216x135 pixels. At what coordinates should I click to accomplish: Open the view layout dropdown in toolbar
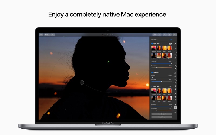(42, 35)
